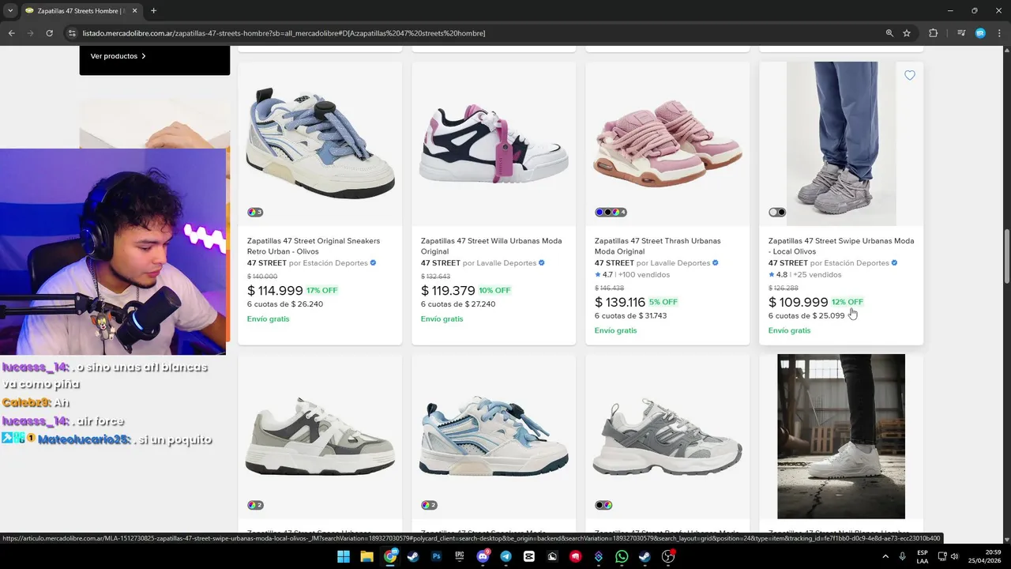Image resolution: width=1011 pixels, height=569 pixels.
Task: Open site information icon in address bar
Action: click(72, 33)
